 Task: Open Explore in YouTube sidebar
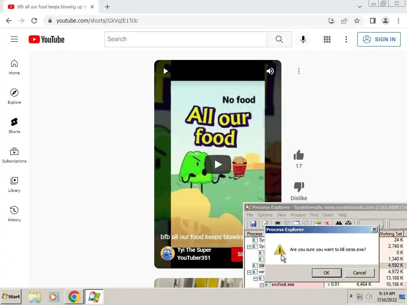14,97
